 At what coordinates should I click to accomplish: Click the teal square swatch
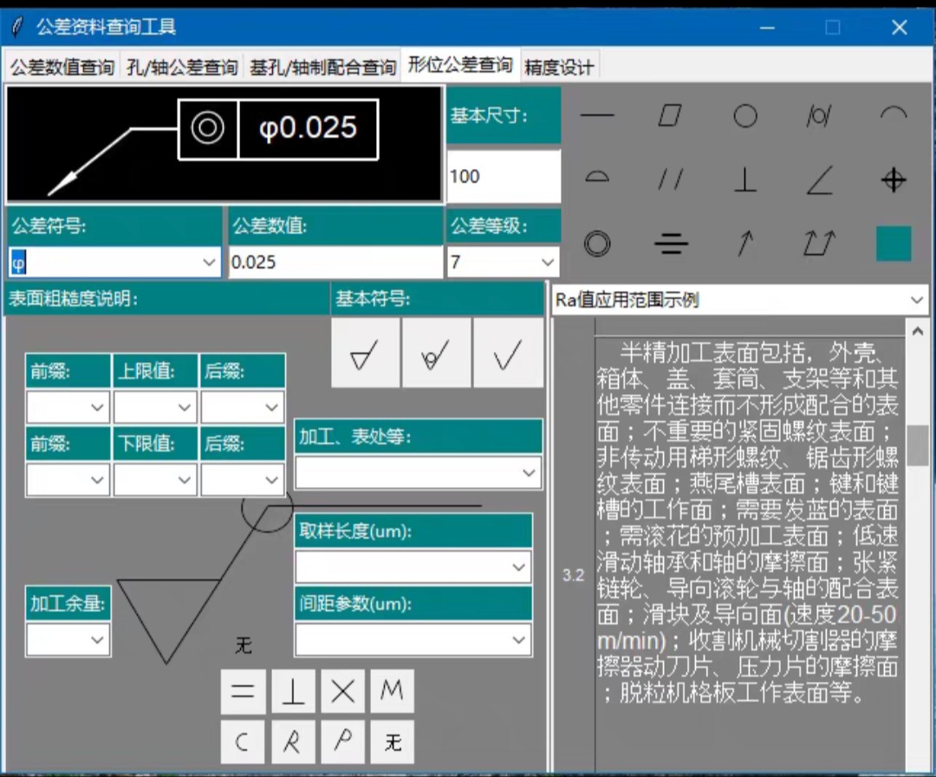click(x=894, y=243)
